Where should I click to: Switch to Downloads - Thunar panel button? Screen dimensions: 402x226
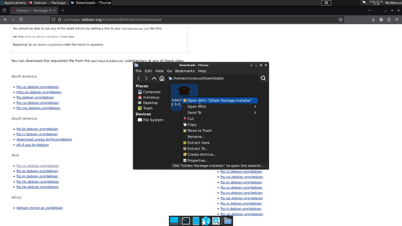[91, 3]
